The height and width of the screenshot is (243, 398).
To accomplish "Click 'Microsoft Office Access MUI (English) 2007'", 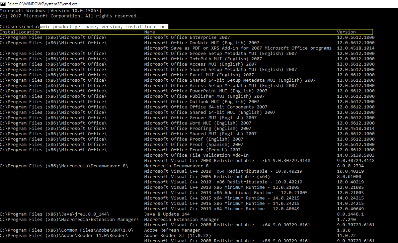I will point(200,64).
